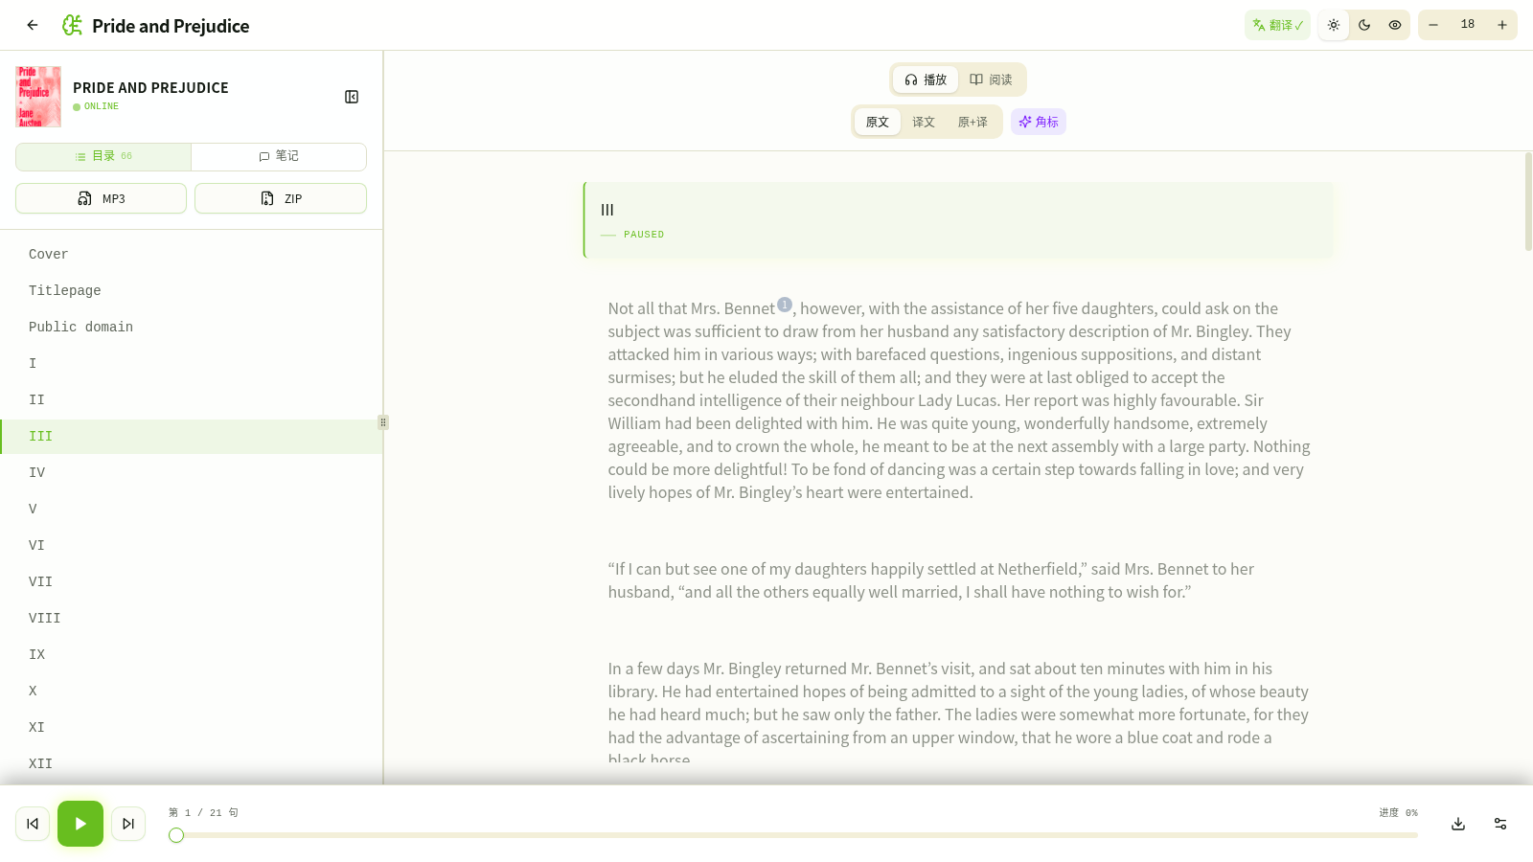This screenshot has width=1533, height=862.
Task: Go back using the arrow icon
Action: click(x=33, y=25)
